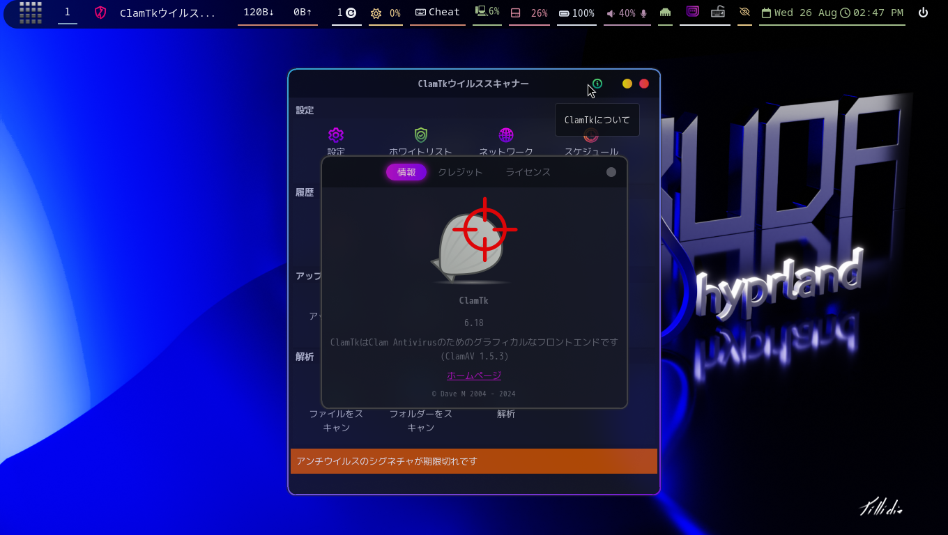Open the Cheat keyboard shortcut sheet
Viewport: 948px width, 535px height.
coord(438,12)
